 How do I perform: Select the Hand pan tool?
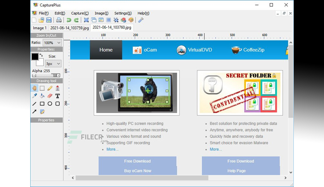pyautogui.click(x=34, y=88)
